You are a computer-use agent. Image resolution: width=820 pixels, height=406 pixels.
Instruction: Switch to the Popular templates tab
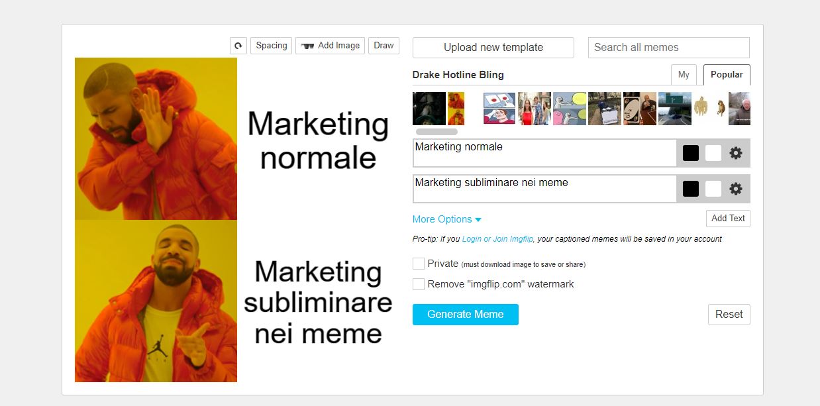click(x=727, y=75)
